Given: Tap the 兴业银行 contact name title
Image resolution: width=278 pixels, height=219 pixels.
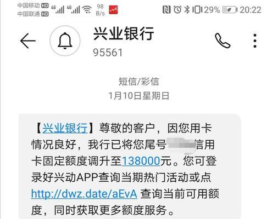Looking at the screenshot, I should coord(124,33).
